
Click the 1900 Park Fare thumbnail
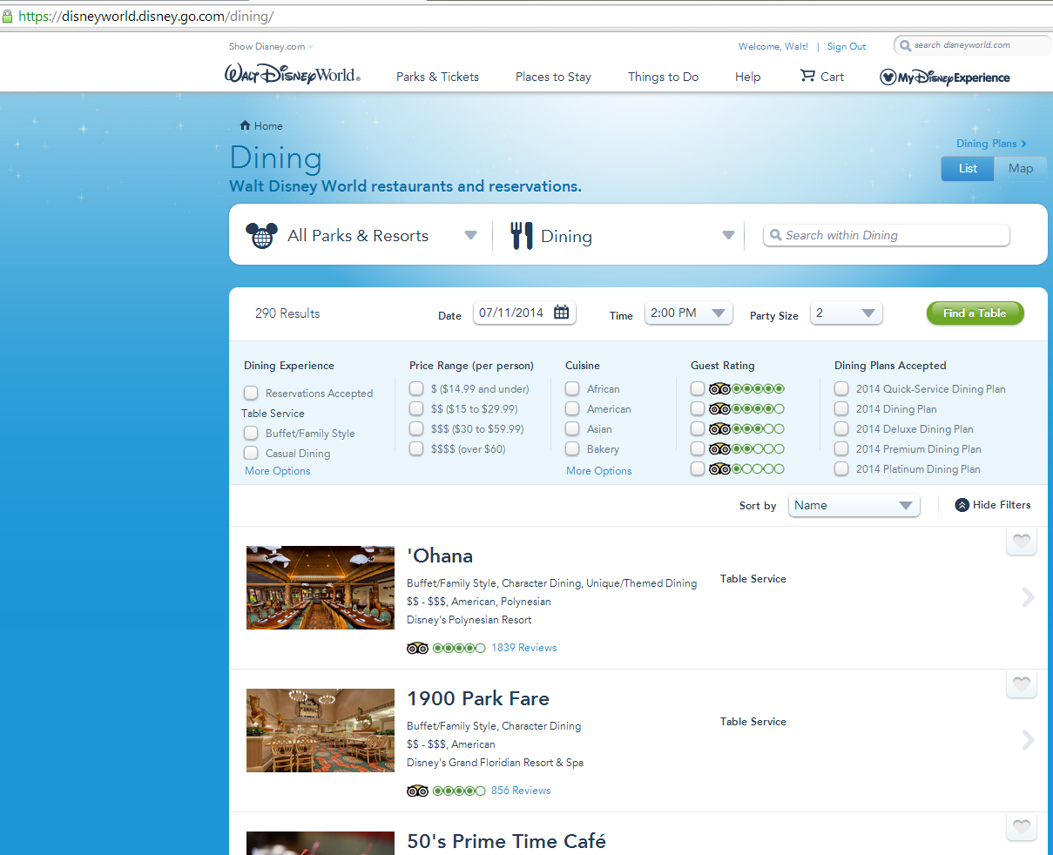coord(321,730)
